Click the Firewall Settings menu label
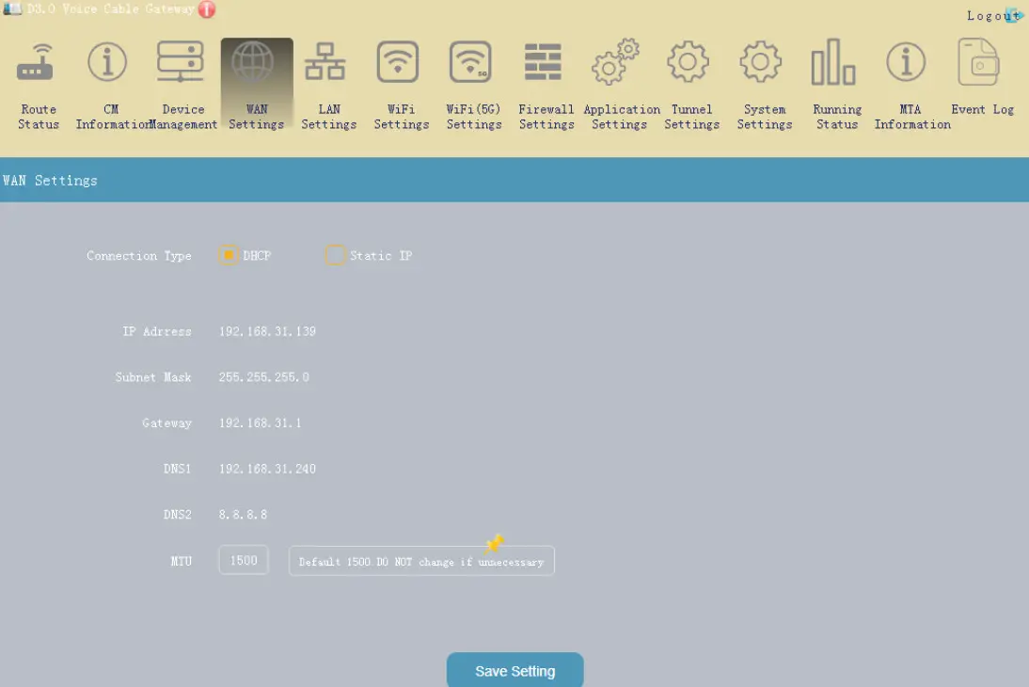 click(x=546, y=117)
